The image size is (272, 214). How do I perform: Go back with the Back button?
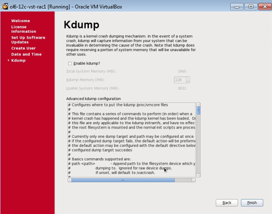point(227,203)
